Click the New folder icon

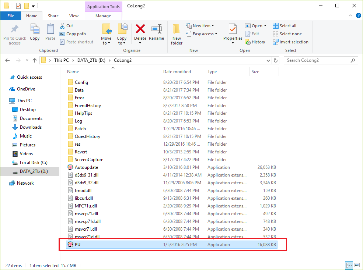point(177,29)
